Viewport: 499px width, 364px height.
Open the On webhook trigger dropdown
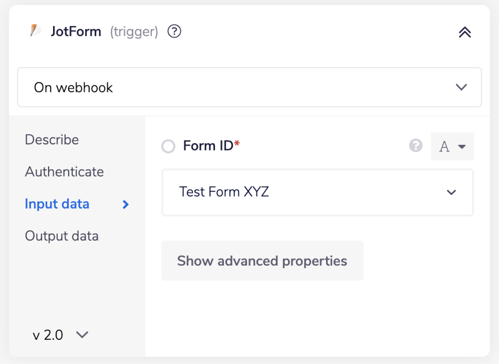(249, 87)
